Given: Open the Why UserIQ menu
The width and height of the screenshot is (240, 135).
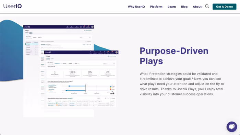Looking at the screenshot, I should [136, 7].
